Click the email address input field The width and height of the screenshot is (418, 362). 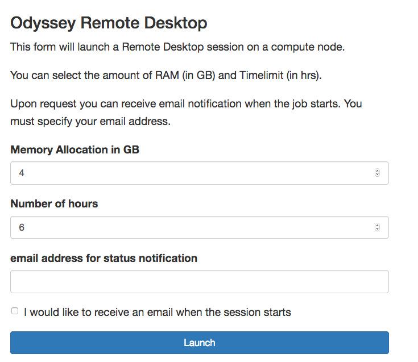[x=200, y=281]
